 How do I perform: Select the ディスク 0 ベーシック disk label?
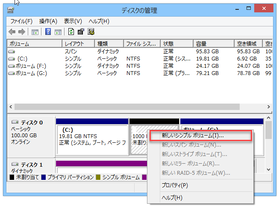31,137
